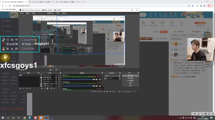Mute the 麦克风/Aux speaker icon
Viewport: 215px width, 120px height.
(97, 79)
